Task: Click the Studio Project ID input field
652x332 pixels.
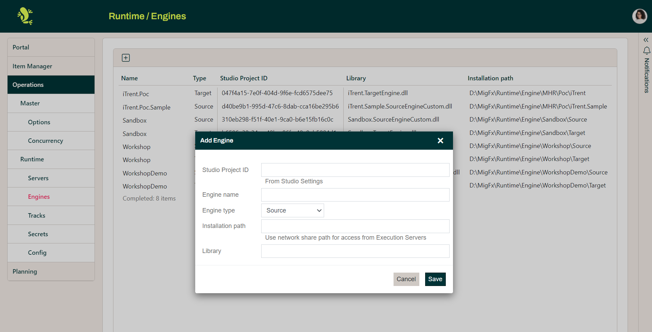Action: point(355,170)
